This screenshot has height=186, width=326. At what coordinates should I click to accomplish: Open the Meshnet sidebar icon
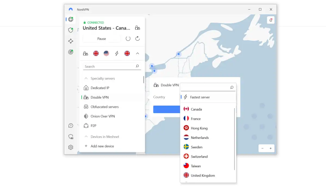coord(71,41)
